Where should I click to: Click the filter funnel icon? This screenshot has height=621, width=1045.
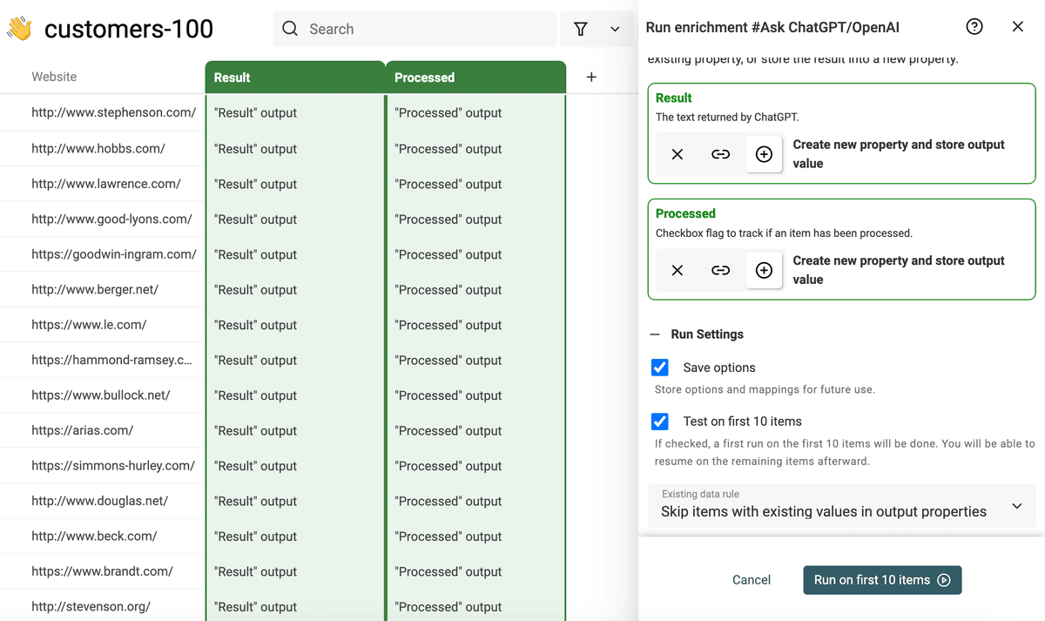pyautogui.click(x=581, y=29)
